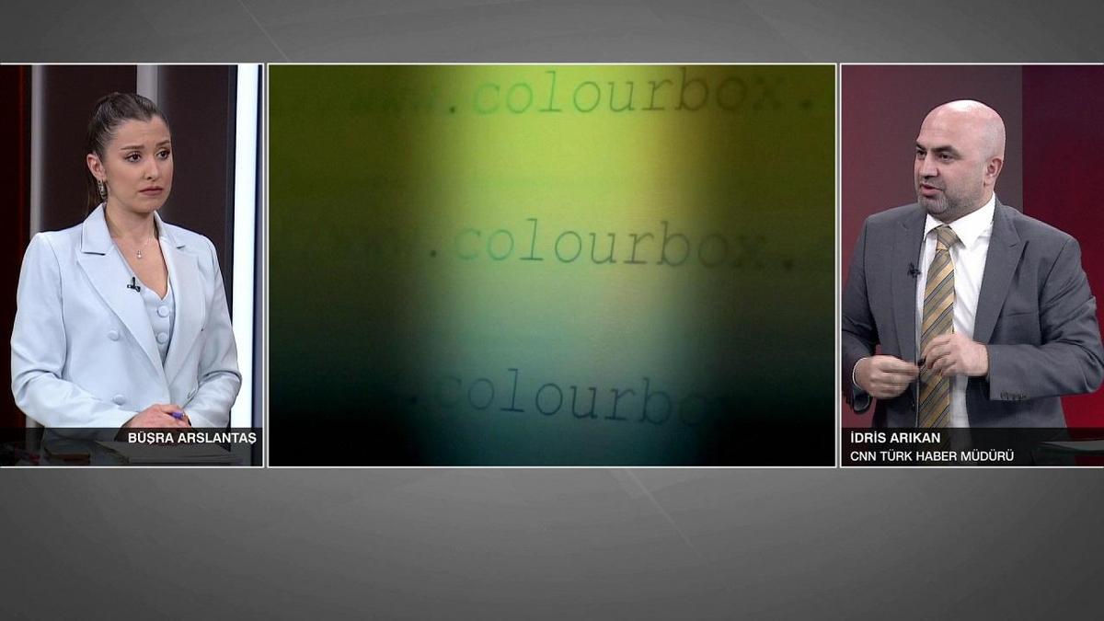Click the woman's earring
Image resolution: width=1104 pixels, height=621 pixels.
(102, 190)
